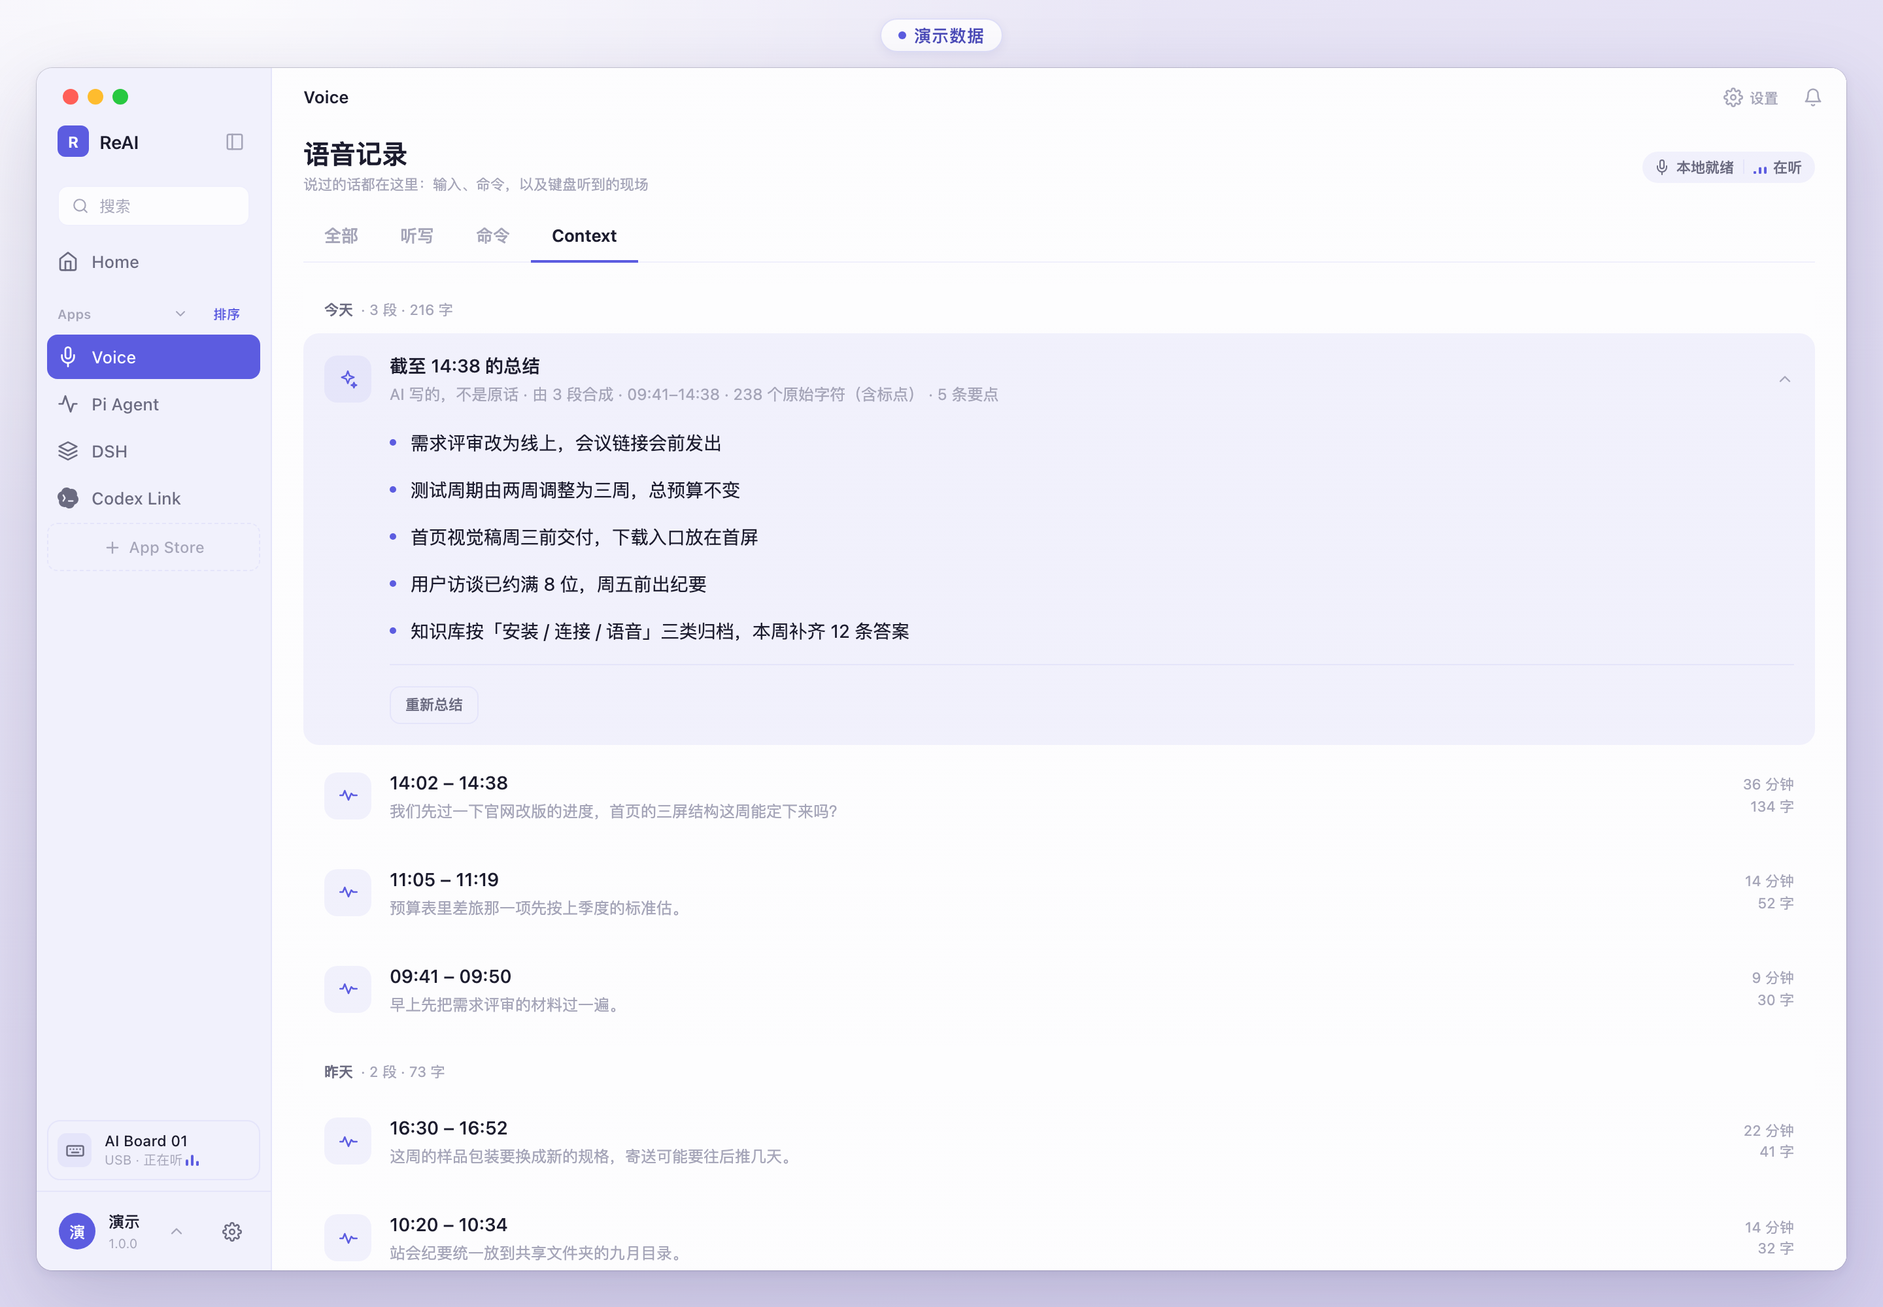Viewport: 1883px width, 1307px height.
Task: Open Pi Agent app
Action: coord(153,405)
